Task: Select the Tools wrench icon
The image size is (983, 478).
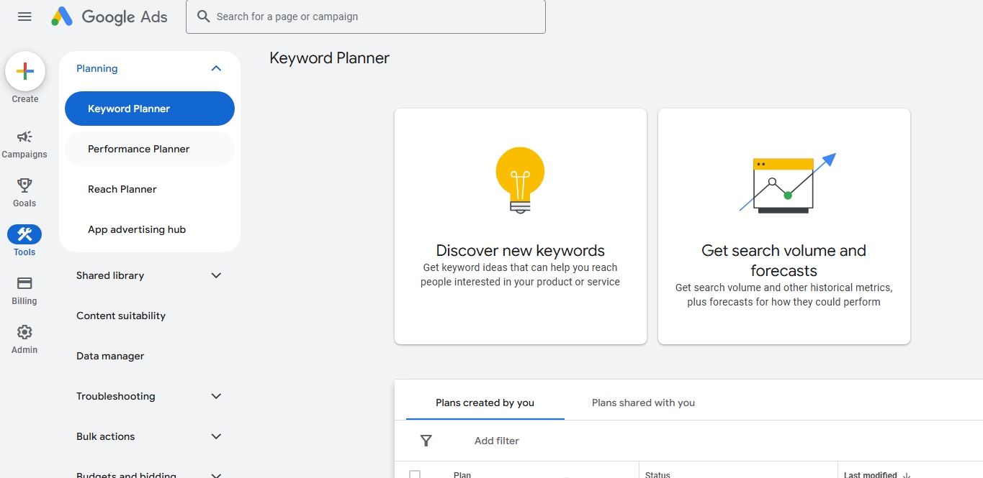Action: (24, 234)
